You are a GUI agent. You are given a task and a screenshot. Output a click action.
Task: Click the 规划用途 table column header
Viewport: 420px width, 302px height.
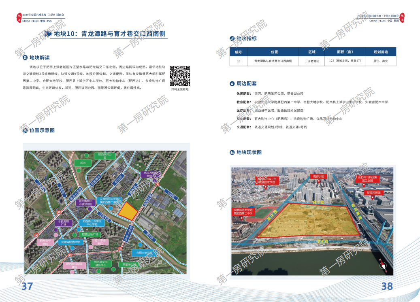(x=380, y=52)
